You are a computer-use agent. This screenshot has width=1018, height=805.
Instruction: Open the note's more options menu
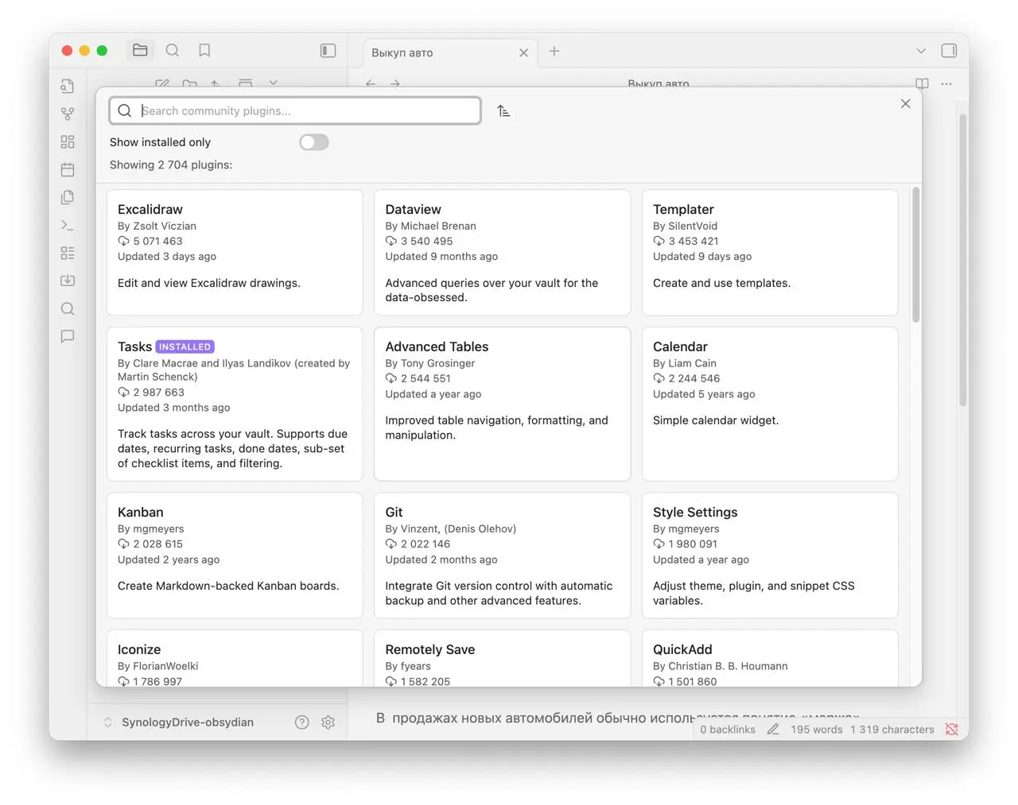[946, 83]
